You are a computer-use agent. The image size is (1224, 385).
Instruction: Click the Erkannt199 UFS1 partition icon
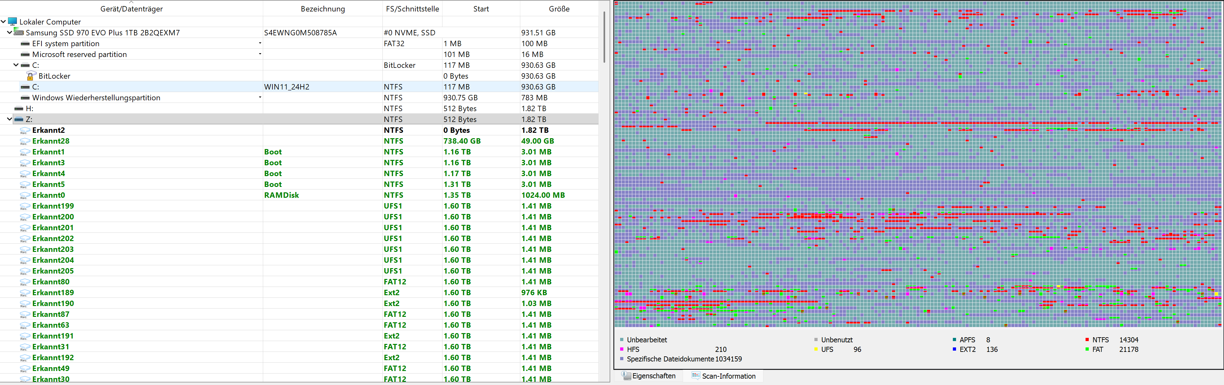click(x=25, y=206)
